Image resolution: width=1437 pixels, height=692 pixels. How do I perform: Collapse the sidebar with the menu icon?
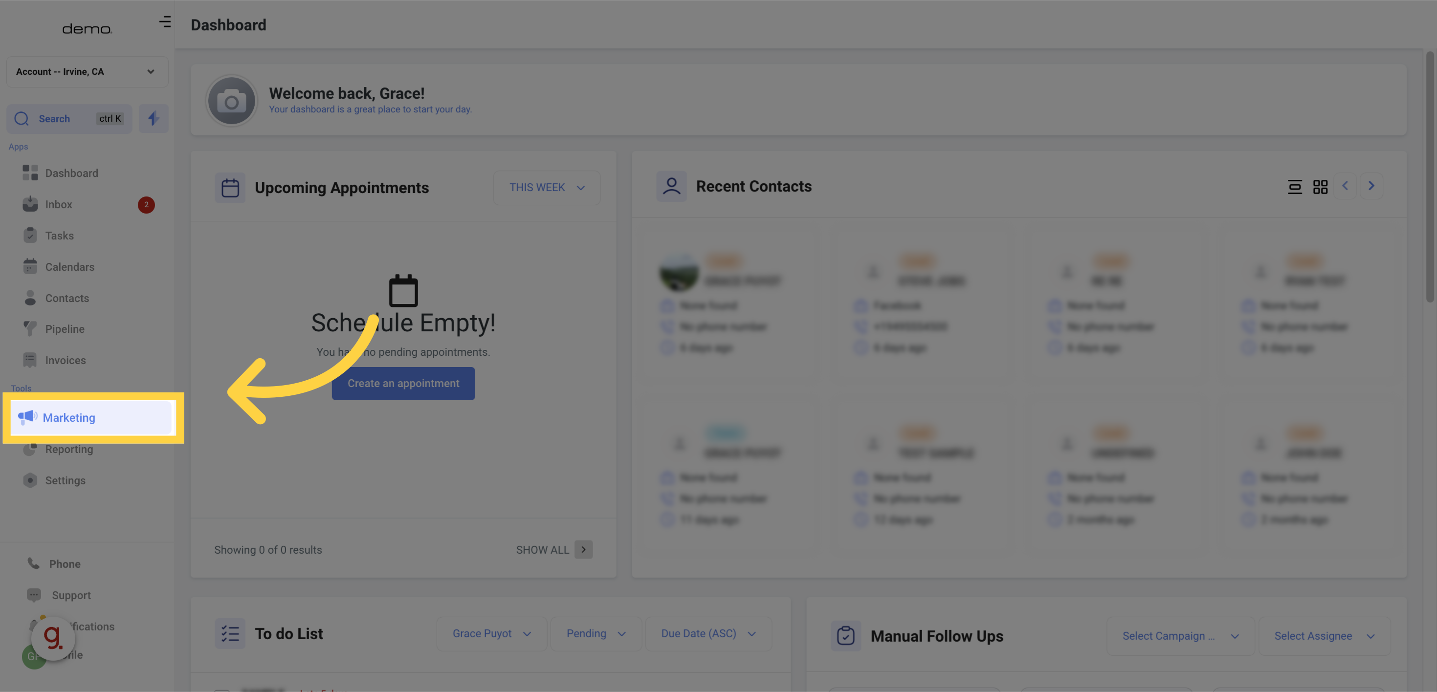[165, 22]
